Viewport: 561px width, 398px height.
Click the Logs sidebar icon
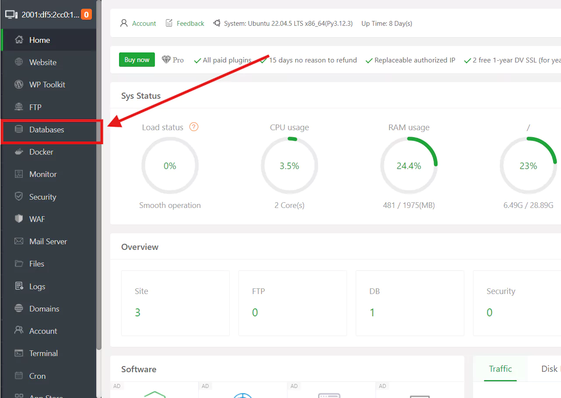click(x=19, y=286)
